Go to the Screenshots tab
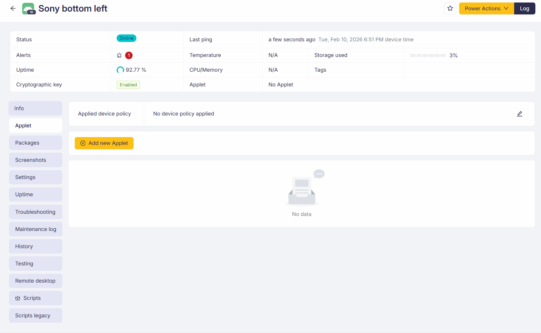 coord(35,160)
